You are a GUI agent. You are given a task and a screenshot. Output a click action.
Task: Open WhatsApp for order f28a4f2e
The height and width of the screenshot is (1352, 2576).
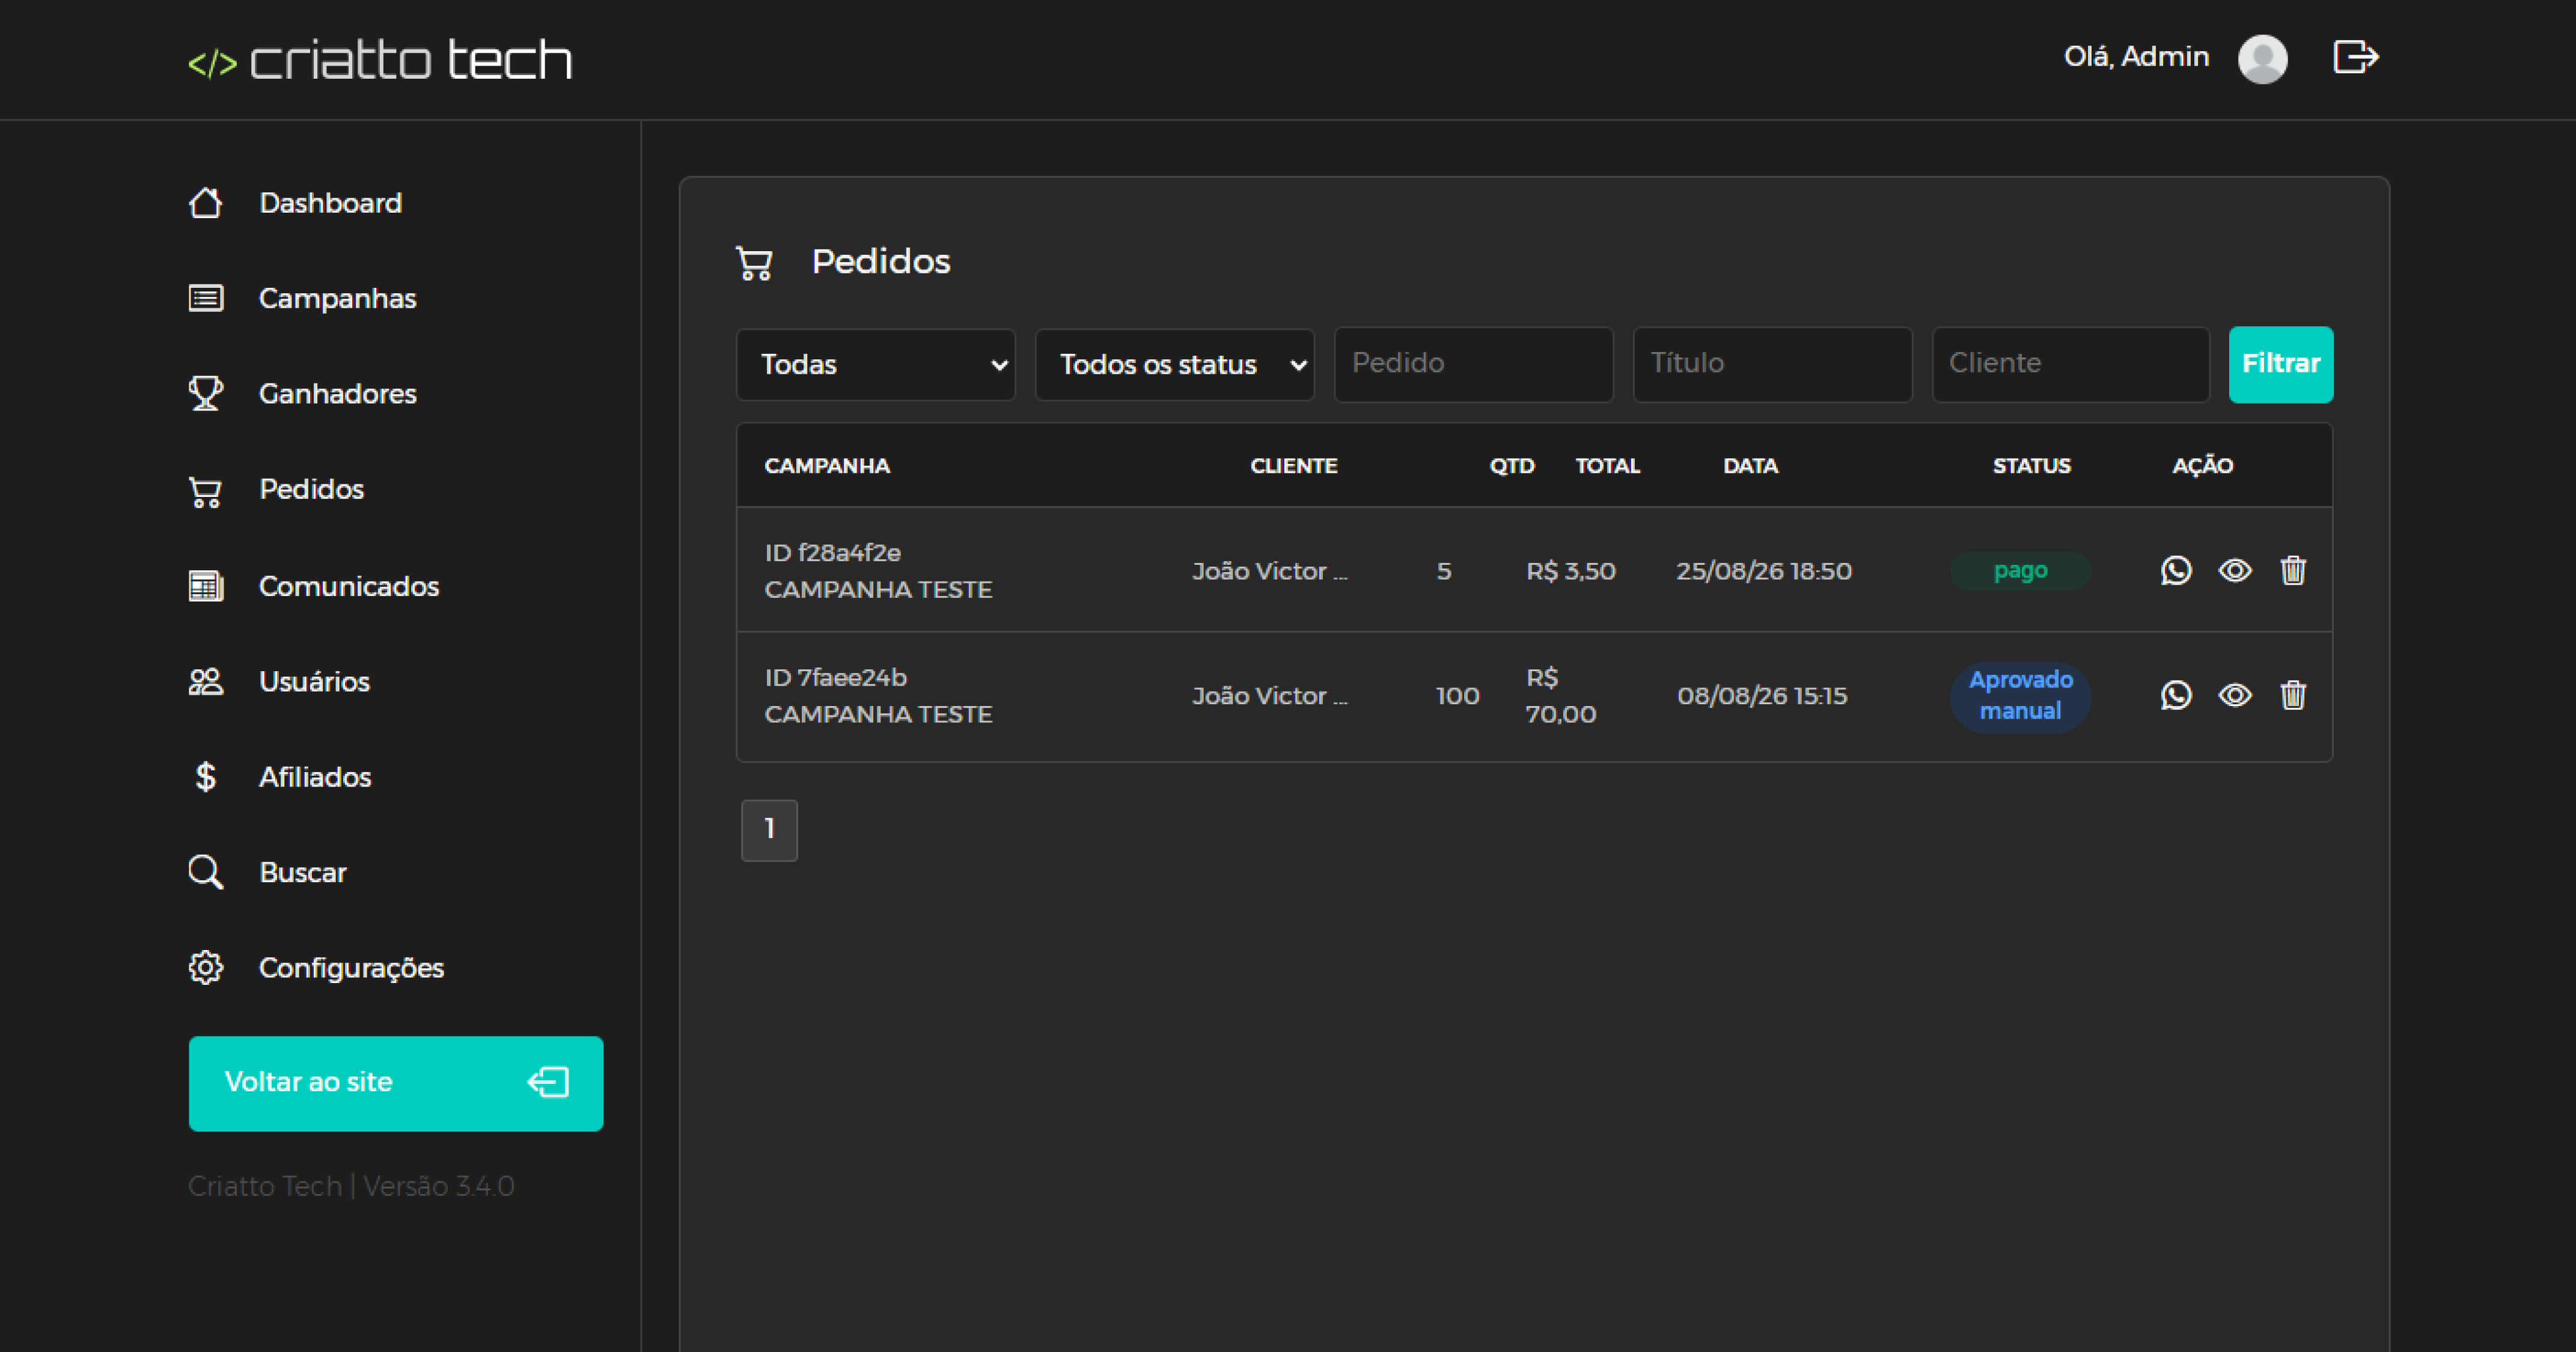pos(2176,571)
